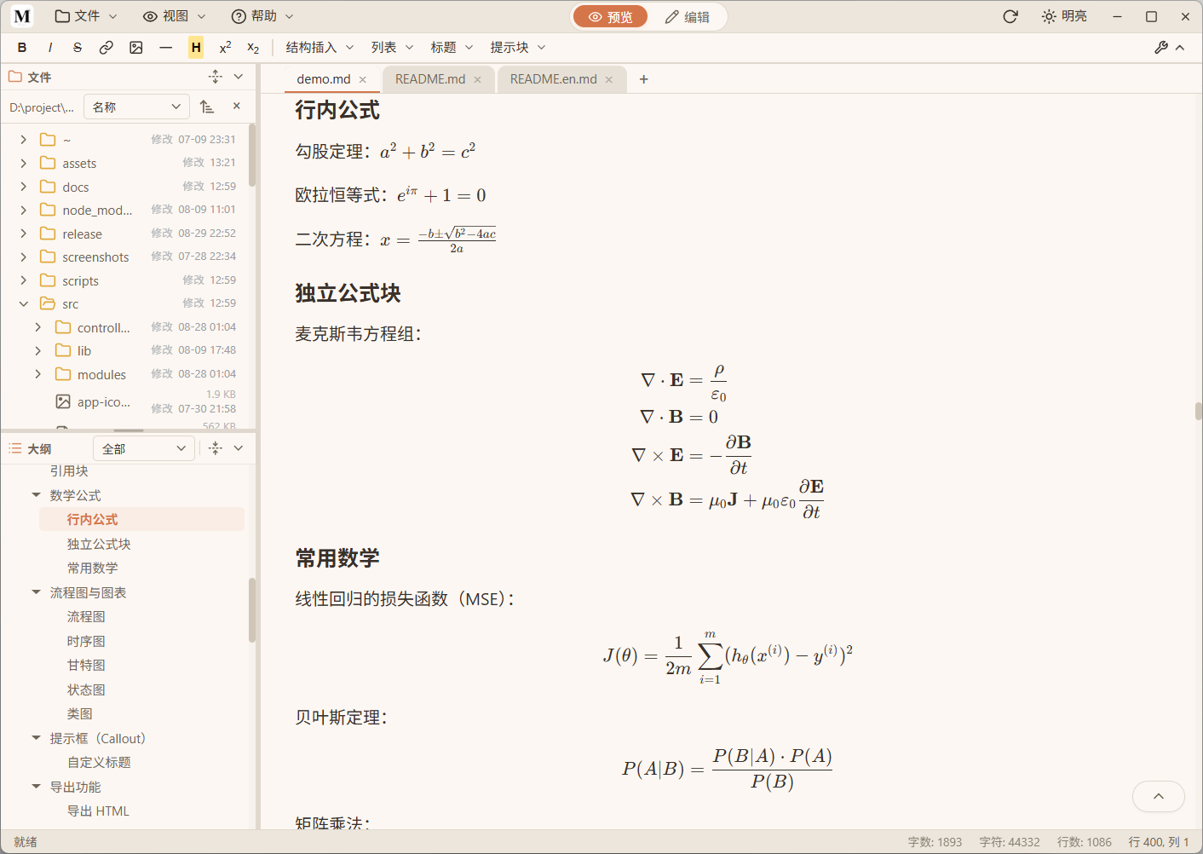Open the 提示块 dropdown

pyautogui.click(x=517, y=48)
